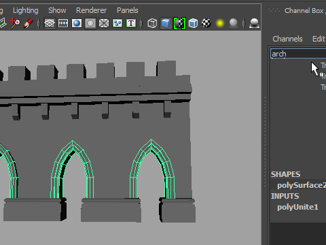Enable Wireframe on Shaded cube icon
326x245 pixels.
193,23
